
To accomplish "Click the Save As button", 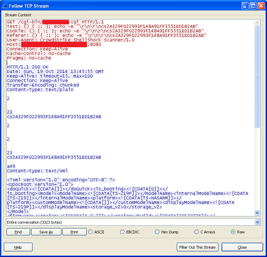I will (x=46, y=232).
